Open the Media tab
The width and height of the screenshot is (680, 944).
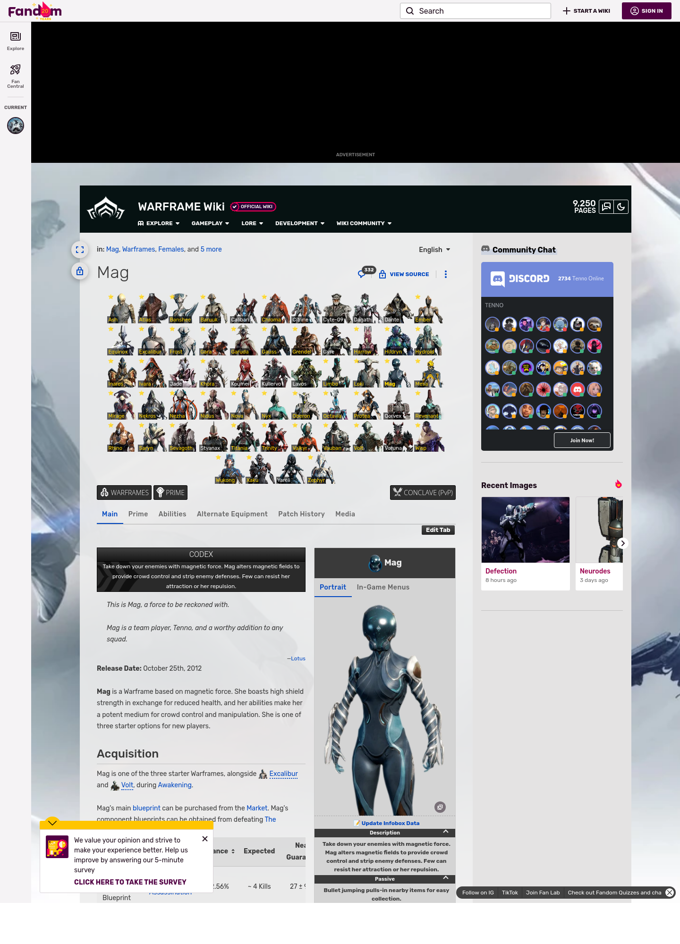(x=345, y=514)
